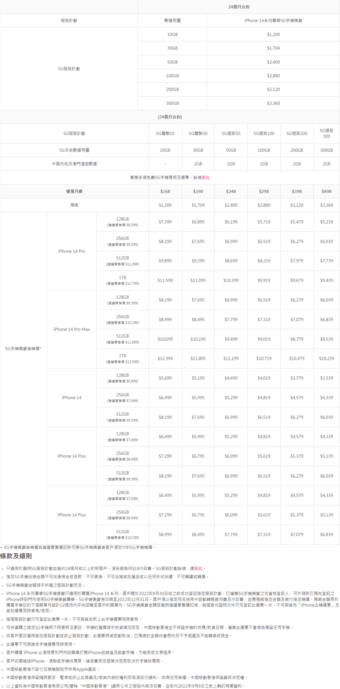Image resolution: width=340 pixels, height=689 pixels.
Task: Select the '服務計劃' header cell
Action: [69, 21]
